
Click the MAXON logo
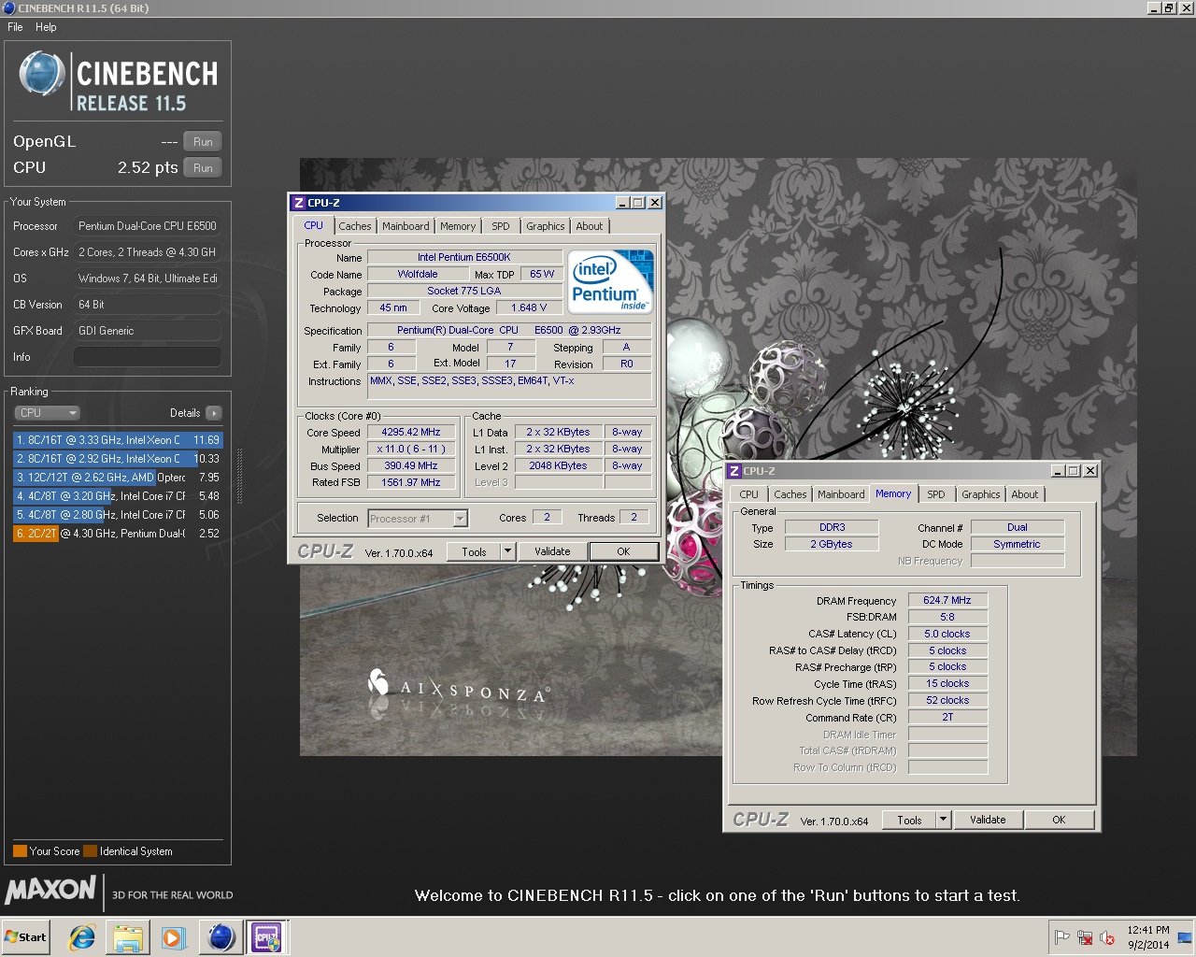(x=50, y=890)
